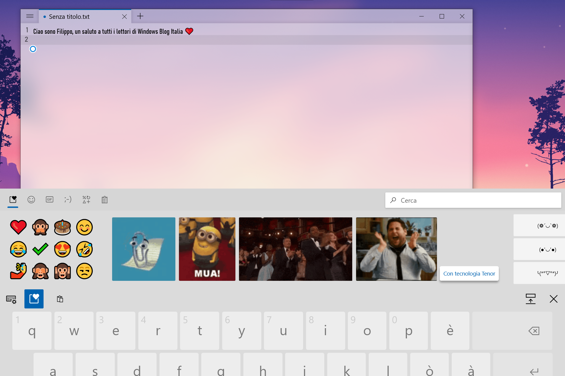Maximize the Notepads window

click(442, 16)
